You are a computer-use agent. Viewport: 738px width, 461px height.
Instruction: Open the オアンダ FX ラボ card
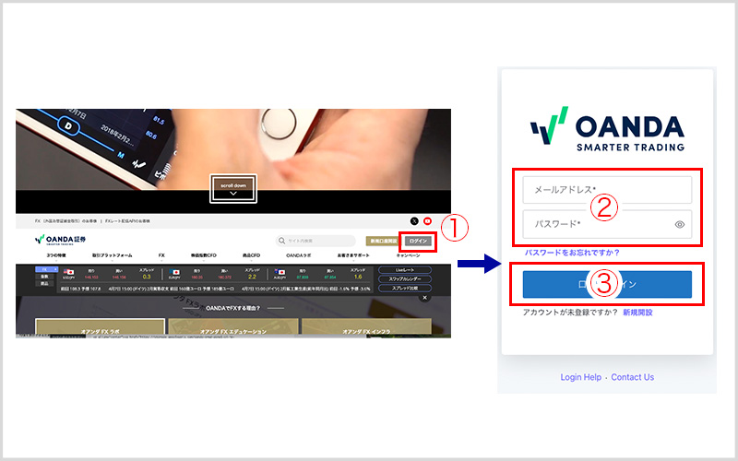point(101,328)
